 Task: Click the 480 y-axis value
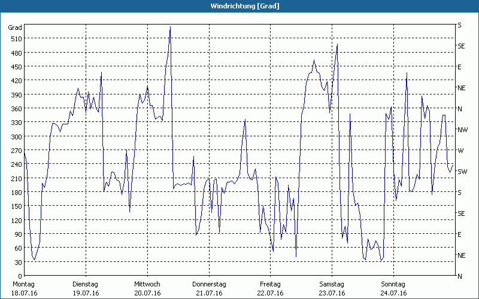[x=17, y=53]
